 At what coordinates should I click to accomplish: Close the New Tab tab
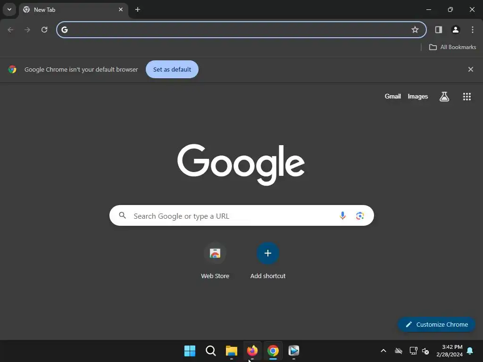121,9
